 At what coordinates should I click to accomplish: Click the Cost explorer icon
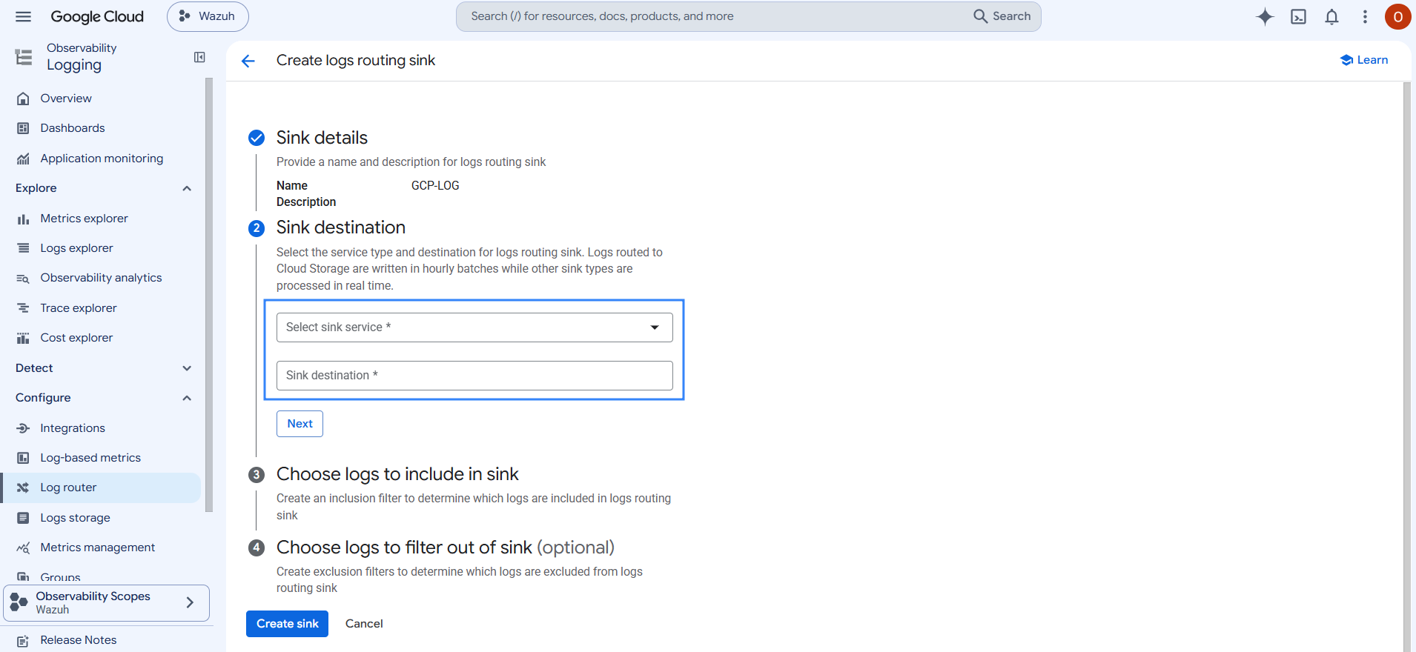pyautogui.click(x=24, y=338)
